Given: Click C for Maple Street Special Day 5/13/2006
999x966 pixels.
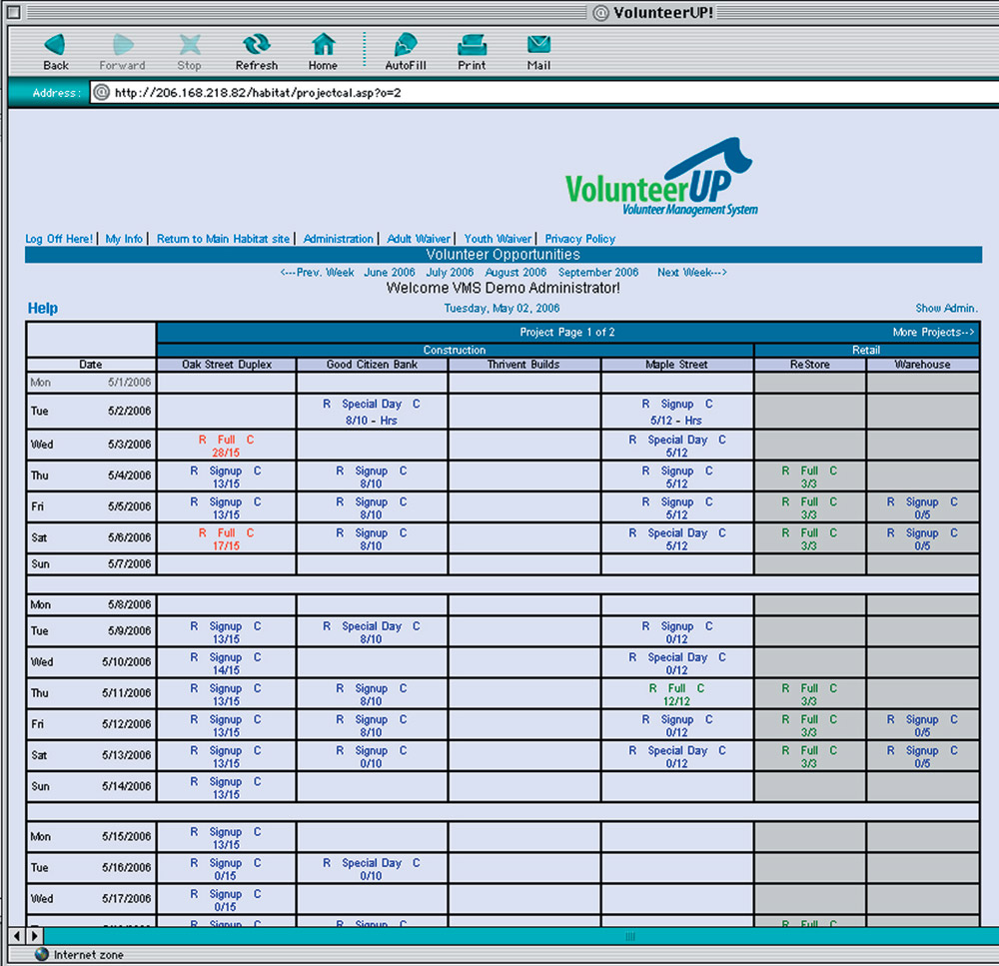Looking at the screenshot, I should 722,750.
